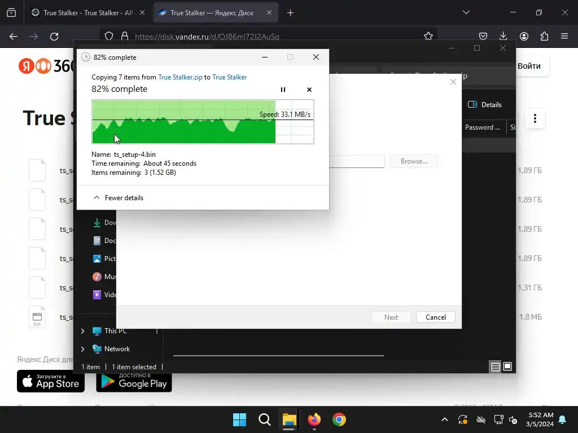Open the App Store download badge
The width and height of the screenshot is (578, 433).
click(51, 382)
